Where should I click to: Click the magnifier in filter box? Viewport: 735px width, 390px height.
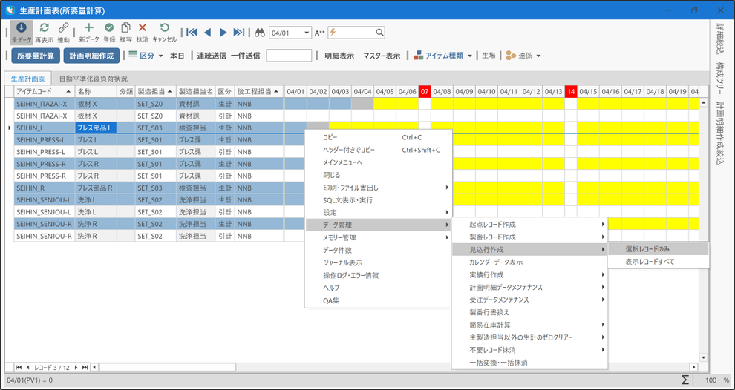coord(379,33)
